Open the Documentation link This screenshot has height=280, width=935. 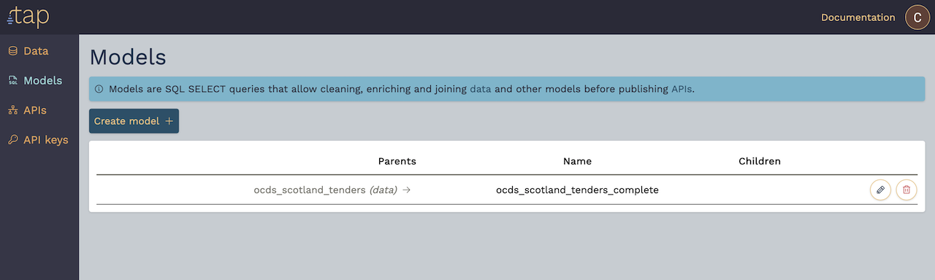858,17
